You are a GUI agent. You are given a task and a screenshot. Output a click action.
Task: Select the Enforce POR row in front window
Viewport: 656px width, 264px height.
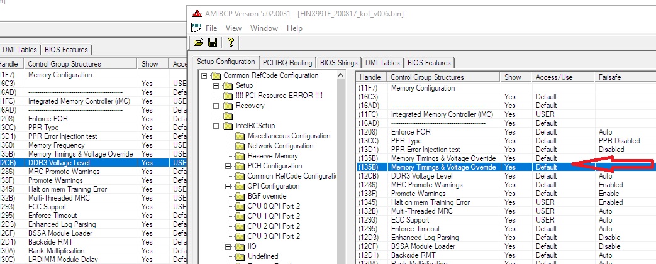pos(506,132)
